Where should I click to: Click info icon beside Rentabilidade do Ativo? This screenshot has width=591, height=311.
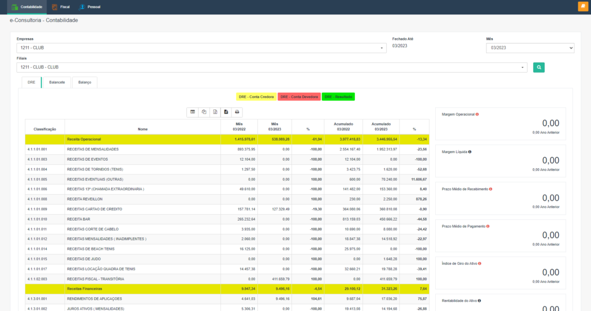tap(480, 301)
